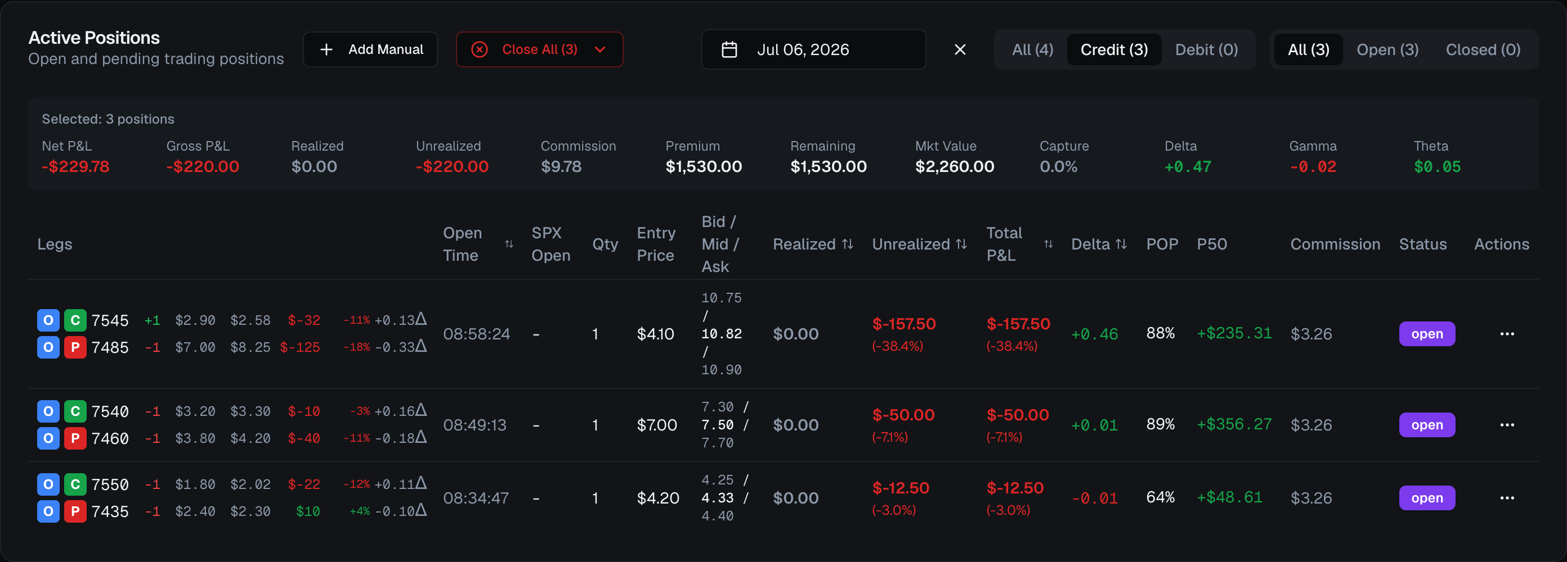The height and width of the screenshot is (562, 1567).
Task: Click the Theta value $0.05
Action: pyautogui.click(x=1437, y=166)
